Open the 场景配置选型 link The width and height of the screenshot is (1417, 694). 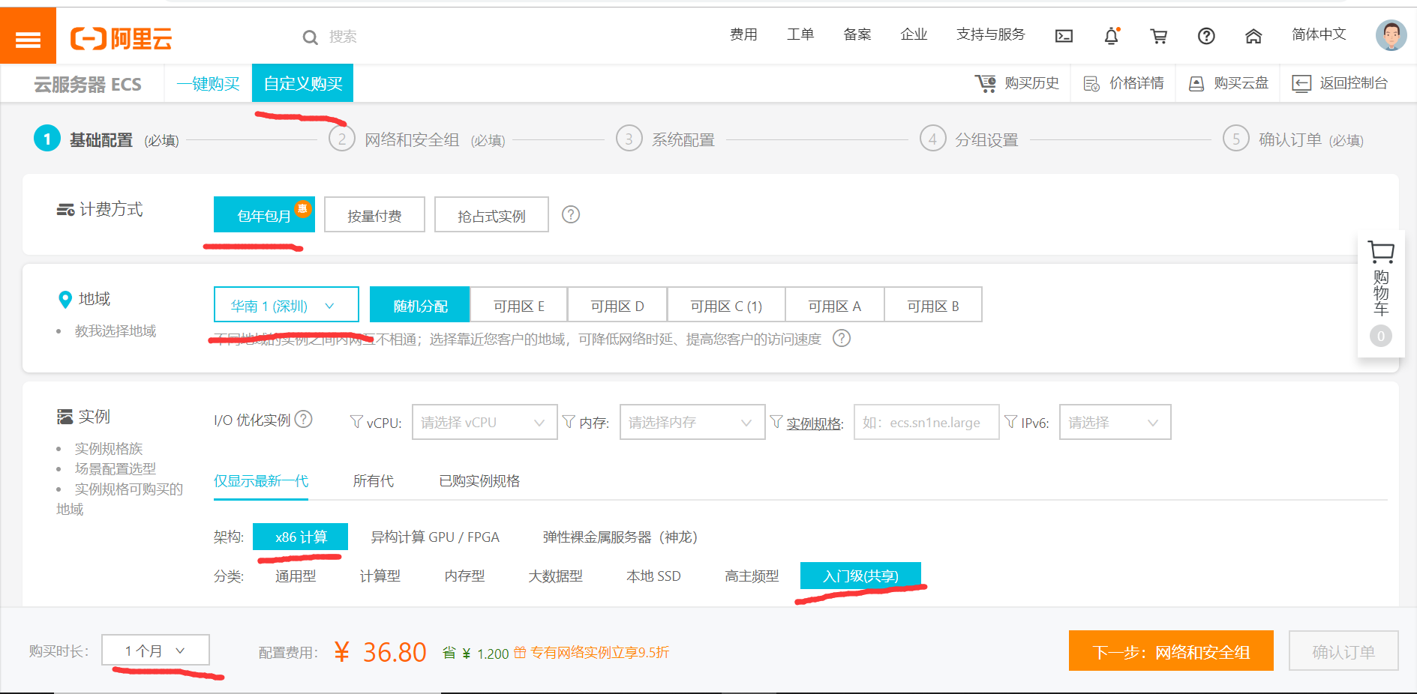[116, 468]
